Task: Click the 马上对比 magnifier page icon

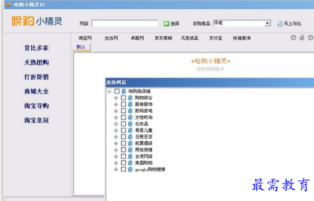Action: (x=280, y=24)
